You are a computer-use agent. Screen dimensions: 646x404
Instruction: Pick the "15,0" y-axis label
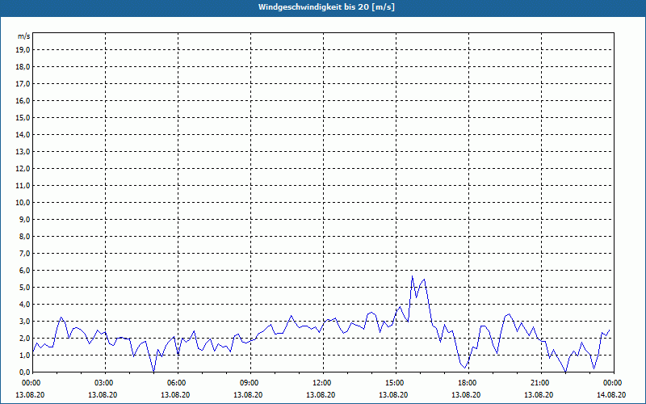23,117
